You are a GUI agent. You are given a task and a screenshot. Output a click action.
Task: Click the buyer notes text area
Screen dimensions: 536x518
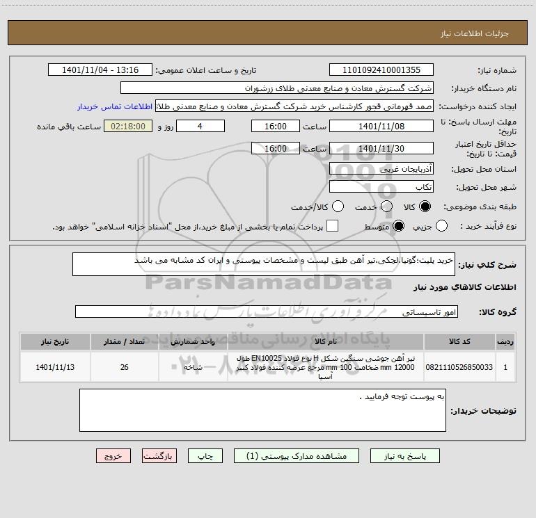pos(262,410)
